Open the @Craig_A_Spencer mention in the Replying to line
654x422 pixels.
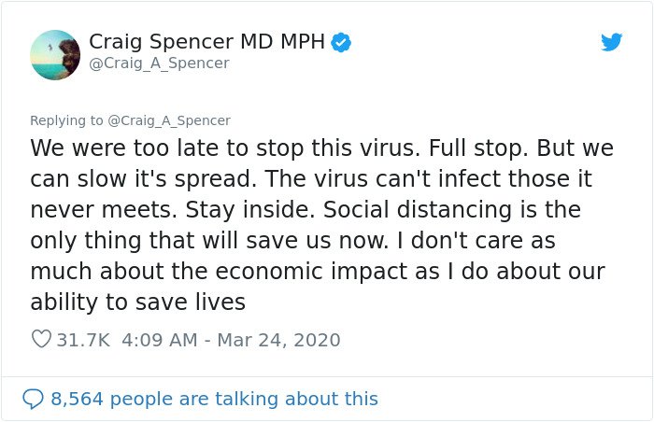click(169, 120)
